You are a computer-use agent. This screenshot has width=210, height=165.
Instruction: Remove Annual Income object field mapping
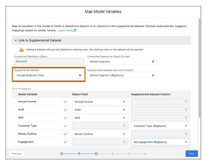coord(124,102)
